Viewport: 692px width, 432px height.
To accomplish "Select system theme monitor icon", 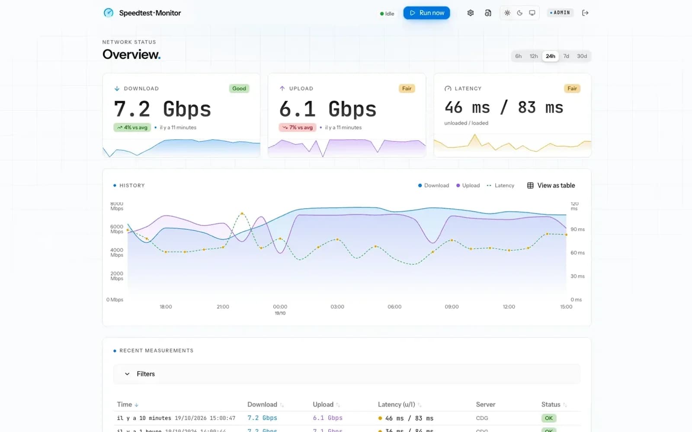I will [x=532, y=13].
